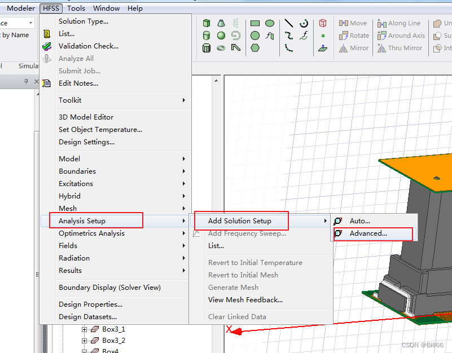452x353 pixels.
Task: Click the scroll up arrow of tree panel
Action: (x=216, y=81)
